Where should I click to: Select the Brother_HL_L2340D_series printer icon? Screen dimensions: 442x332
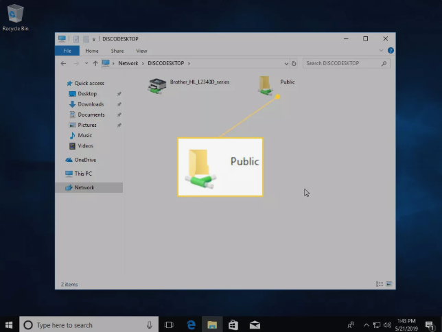157,86
